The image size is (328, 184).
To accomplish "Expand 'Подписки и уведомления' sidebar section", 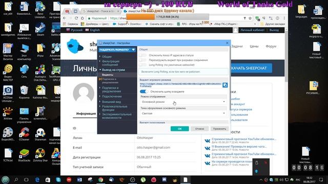I will pos(111,89).
